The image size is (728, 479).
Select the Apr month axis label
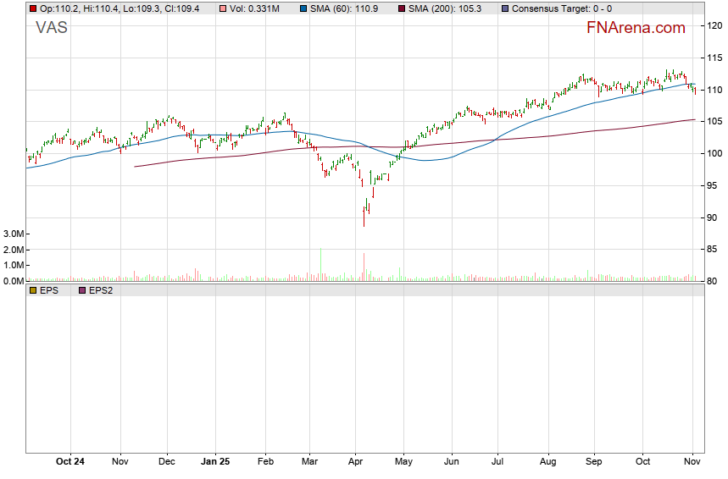pyautogui.click(x=357, y=462)
